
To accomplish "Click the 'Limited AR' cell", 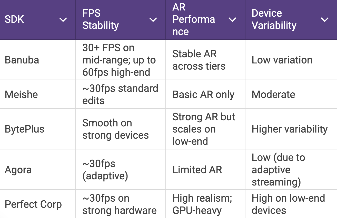I will 197,170.
